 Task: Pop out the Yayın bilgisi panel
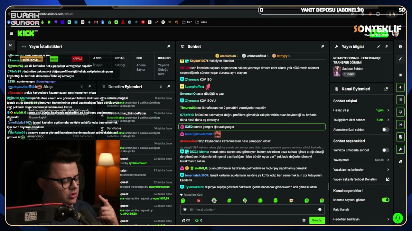click(x=386, y=47)
